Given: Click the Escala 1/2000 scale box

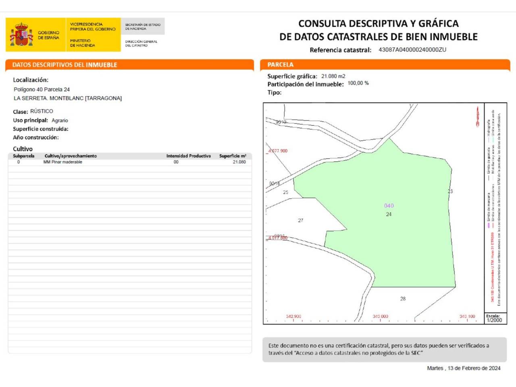Looking at the screenshot, I should tap(494, 318).
